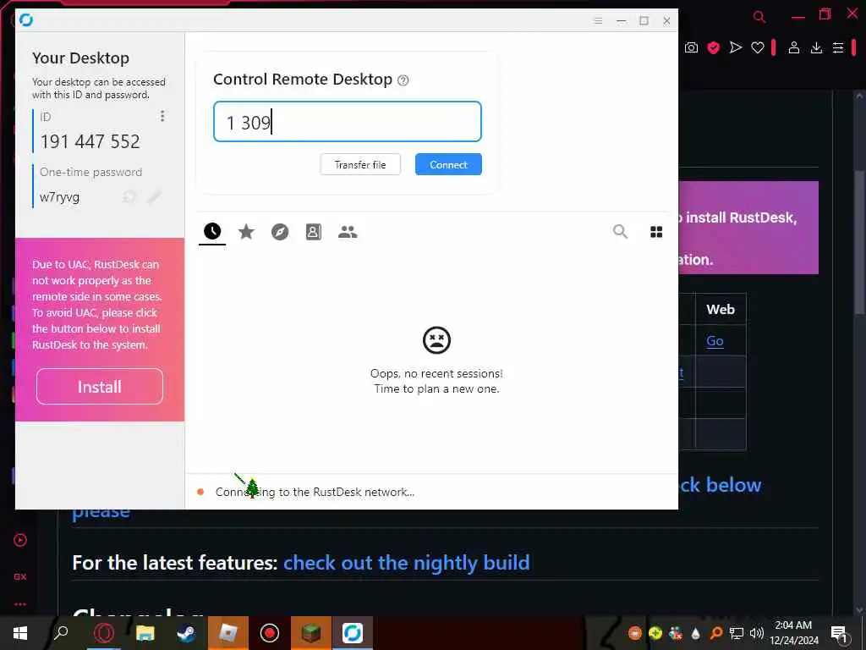Screen dimensions: 866x650
Task: Open 'check out the nightly build' link
Action: [x=407, y=563]
